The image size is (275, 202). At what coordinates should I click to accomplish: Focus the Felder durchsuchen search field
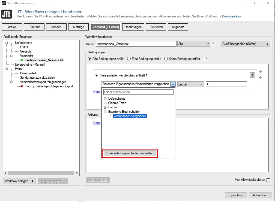click(x=138, y=92)
